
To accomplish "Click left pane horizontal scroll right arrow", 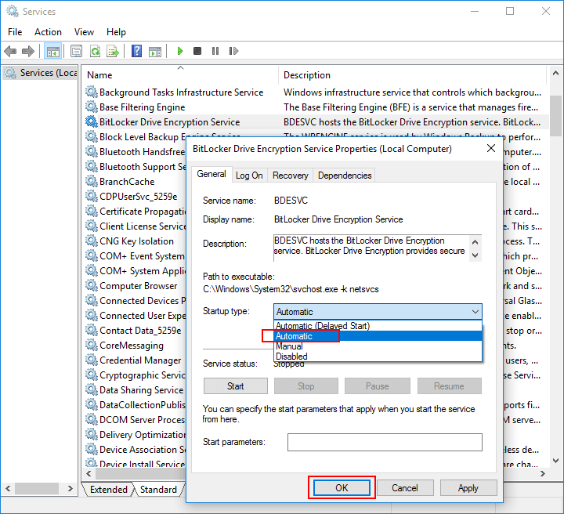I will click(70, 488).
